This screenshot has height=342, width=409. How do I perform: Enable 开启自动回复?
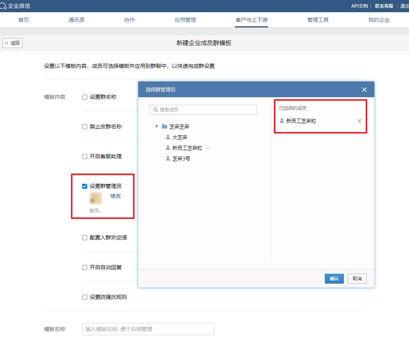coord(84,267)
